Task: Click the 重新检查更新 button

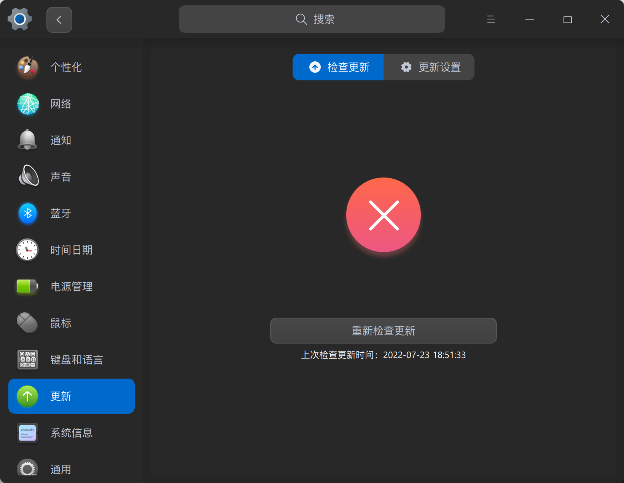Action: point(384,331)
